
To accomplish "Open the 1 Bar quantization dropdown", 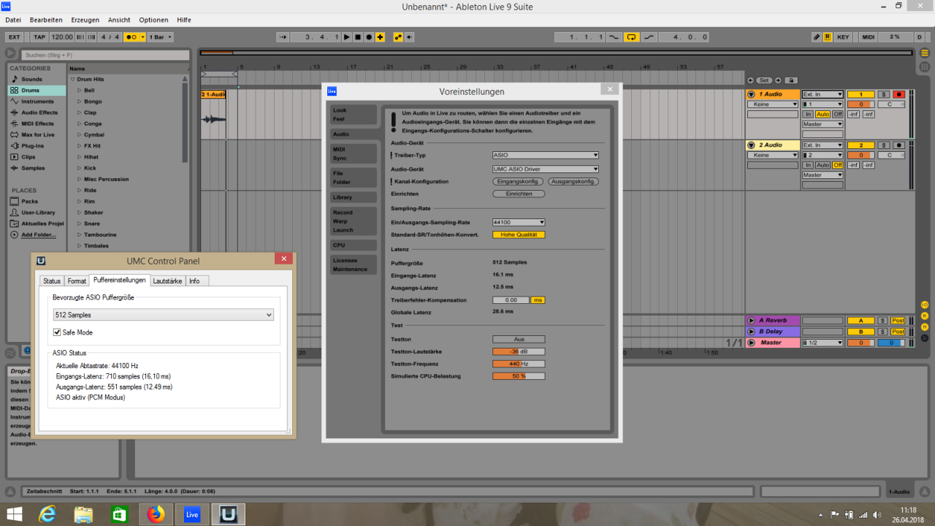I will (161, 37).
